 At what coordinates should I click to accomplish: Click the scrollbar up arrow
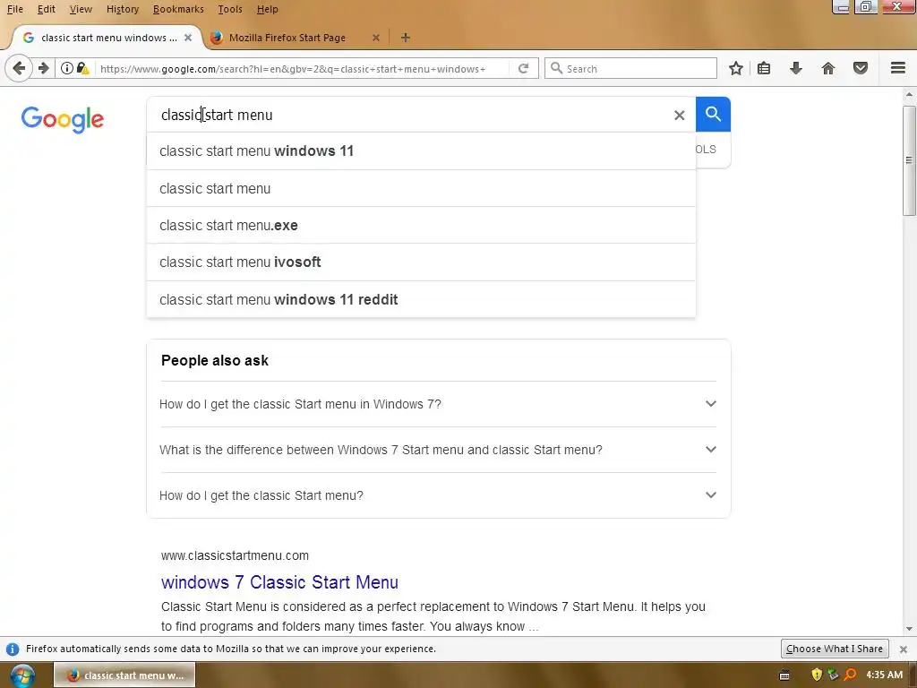click(x=909, y=95)
